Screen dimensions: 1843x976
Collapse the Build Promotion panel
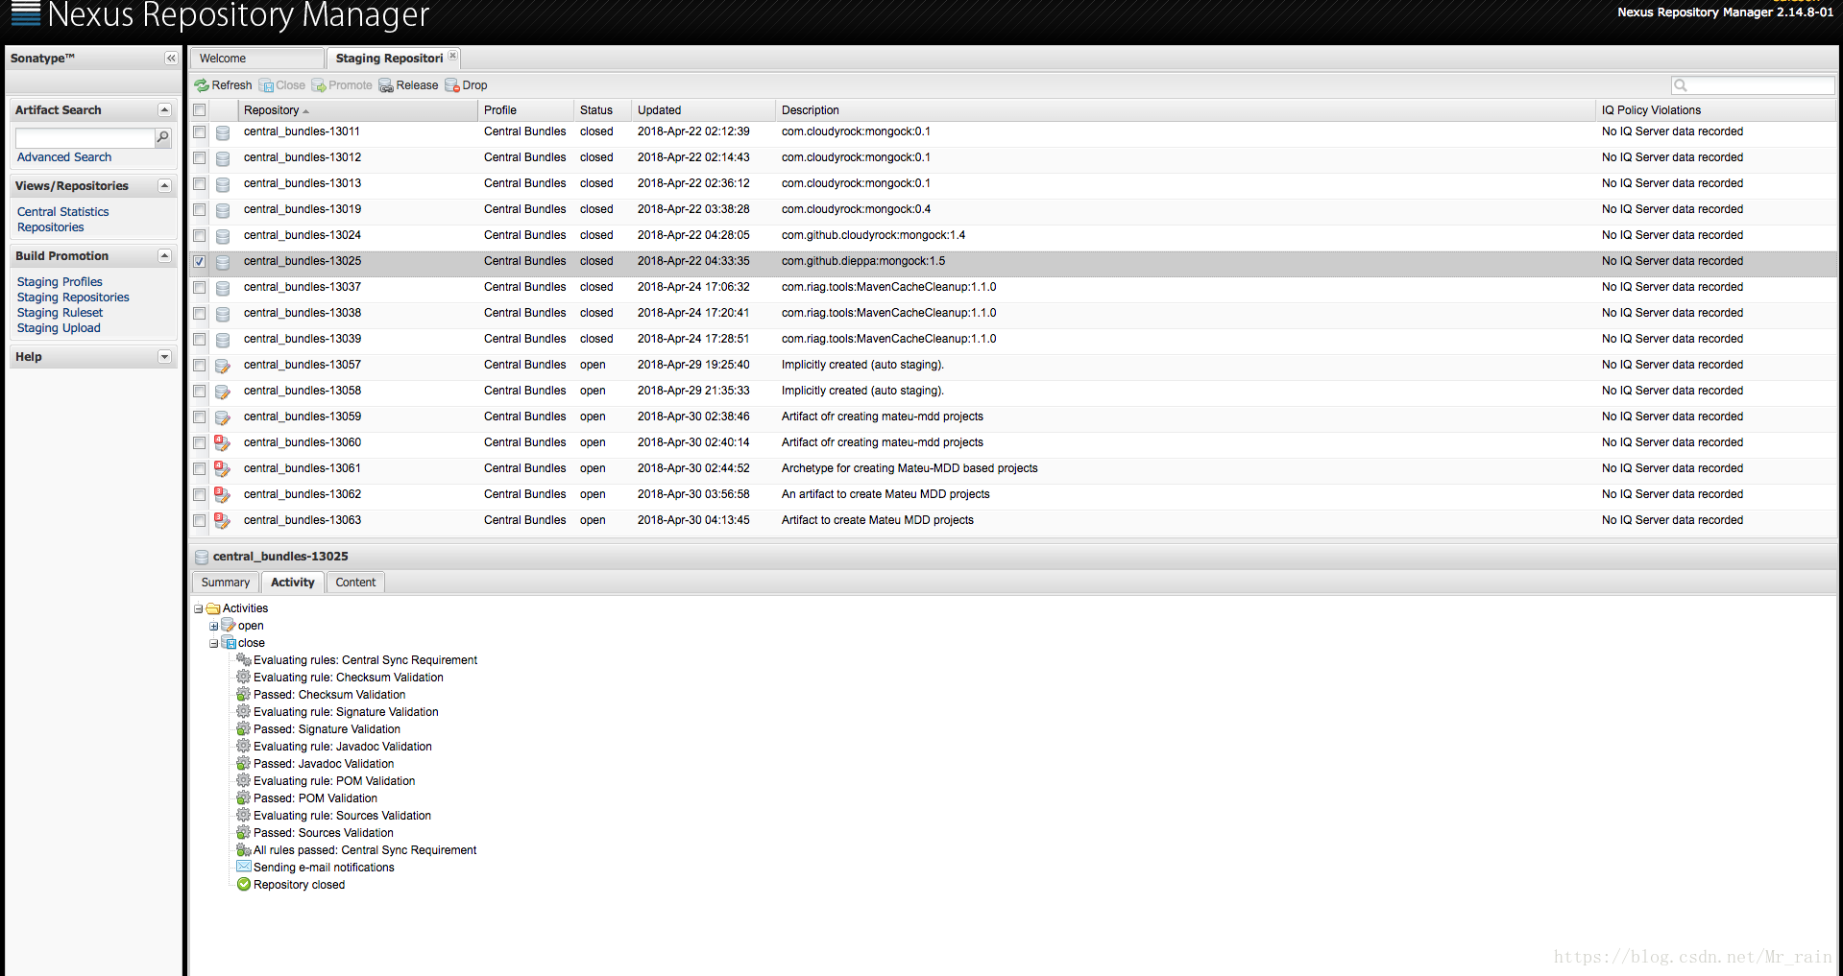[x=164, y=256]
